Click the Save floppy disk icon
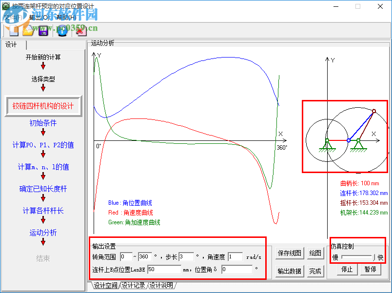The width and height of the screenshot is (392, 293). click(x=43, y=31)
